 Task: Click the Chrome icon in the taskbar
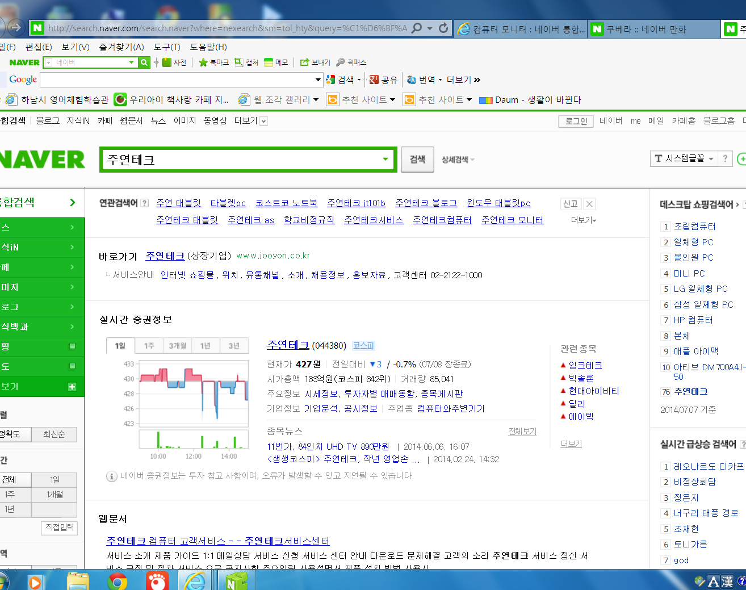[118, 581]
